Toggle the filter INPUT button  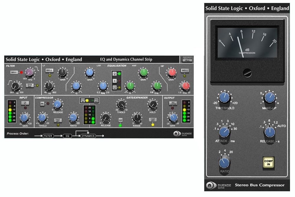tap(14, 72)
